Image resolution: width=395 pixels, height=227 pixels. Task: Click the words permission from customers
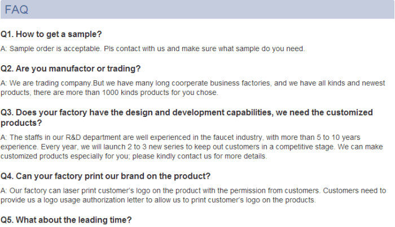coord(275,190)
